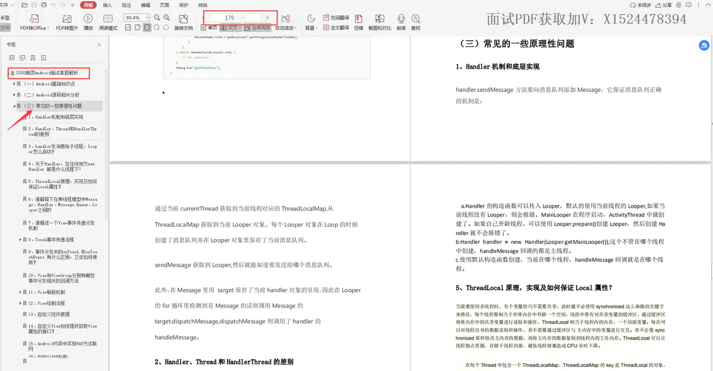Open the 文件 file menu
This screenshot has width=713, height=371.
(5, 5)
